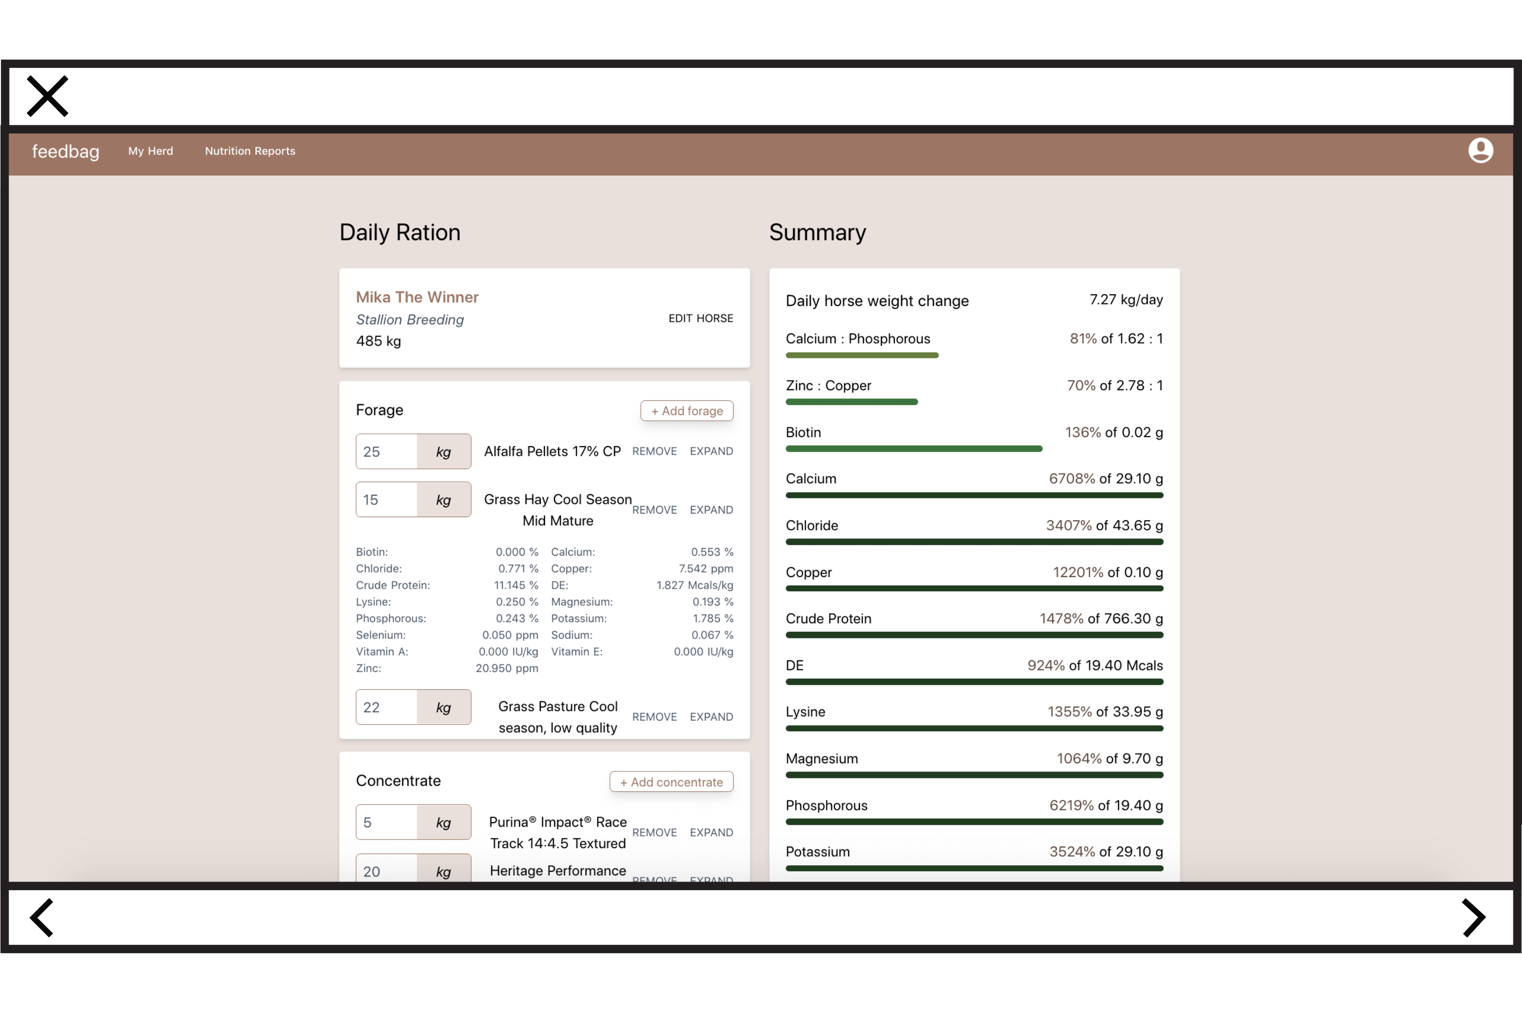Click EDIT HORSE for Mika The Winner
This screenshot has width=1522, height=1015.
coord(700,319)
